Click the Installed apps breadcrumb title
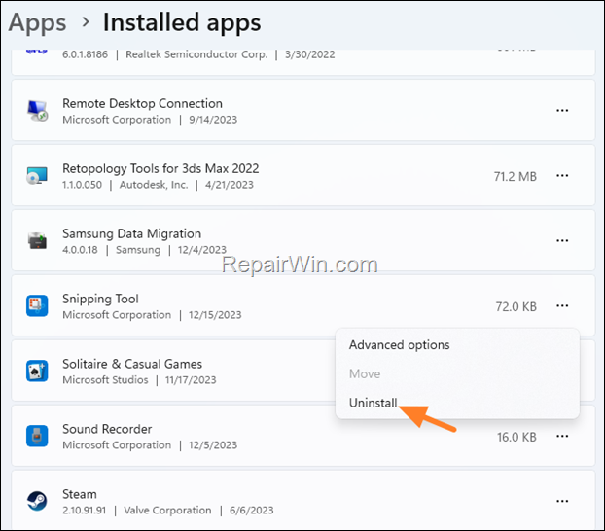 (182, 22)
